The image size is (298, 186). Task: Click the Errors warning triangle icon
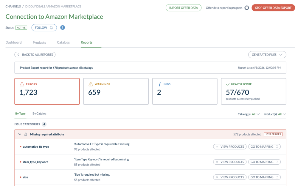(x=22, y=84)
